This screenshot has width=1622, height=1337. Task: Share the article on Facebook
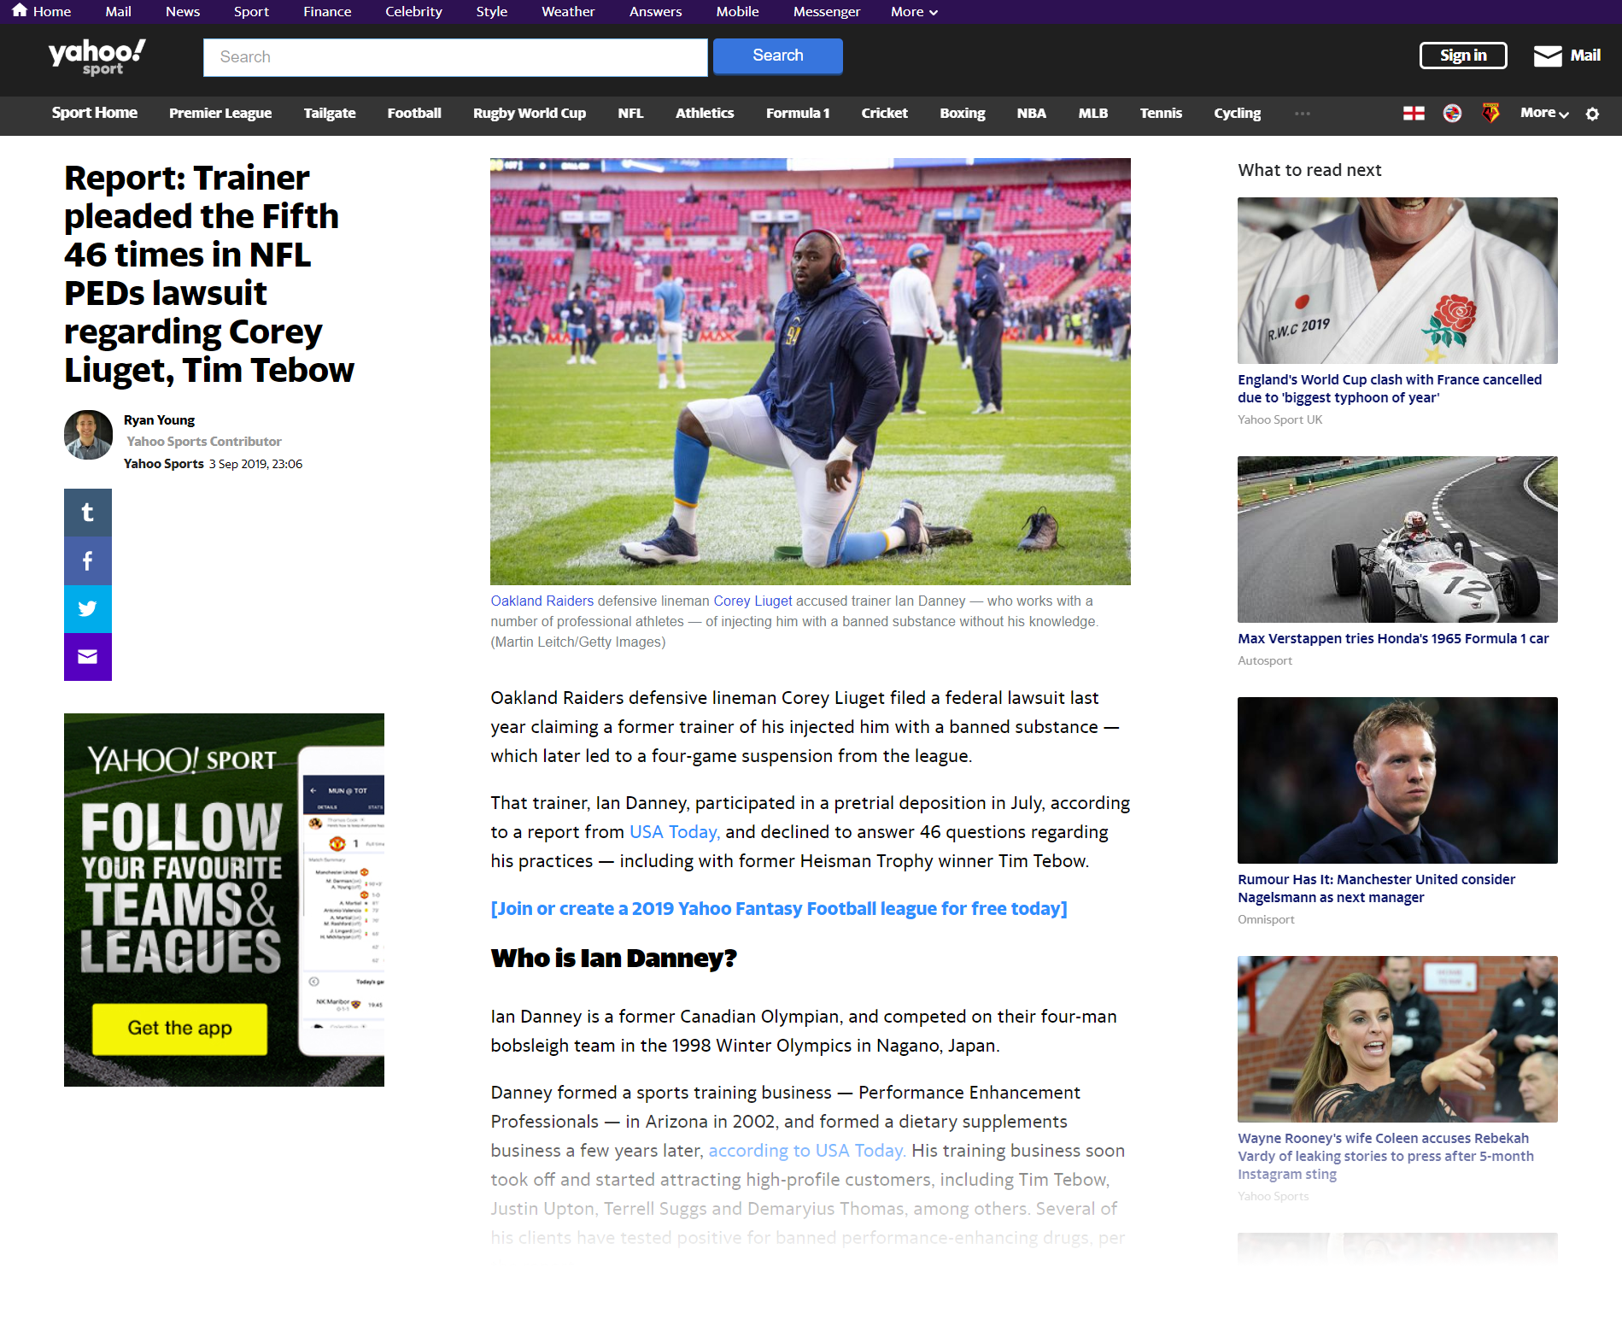point(88,560)
